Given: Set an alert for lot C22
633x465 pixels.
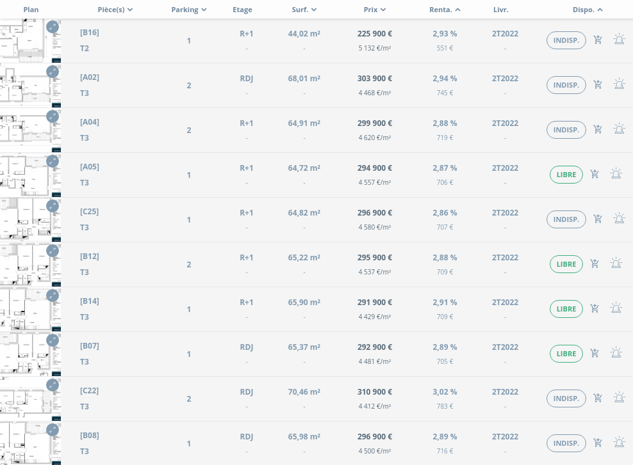Looking at the screenshot, I should coord(619,398).
